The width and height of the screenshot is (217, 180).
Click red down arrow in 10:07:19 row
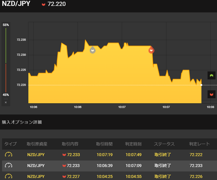tap(64, 155)
